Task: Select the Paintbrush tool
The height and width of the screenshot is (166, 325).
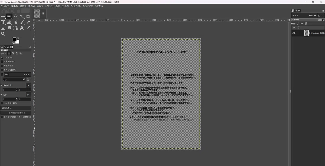Action: (x=22, y=22)
